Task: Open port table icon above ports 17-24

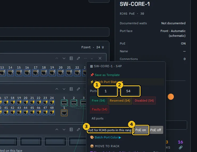Action: click(x=71, y=89)
